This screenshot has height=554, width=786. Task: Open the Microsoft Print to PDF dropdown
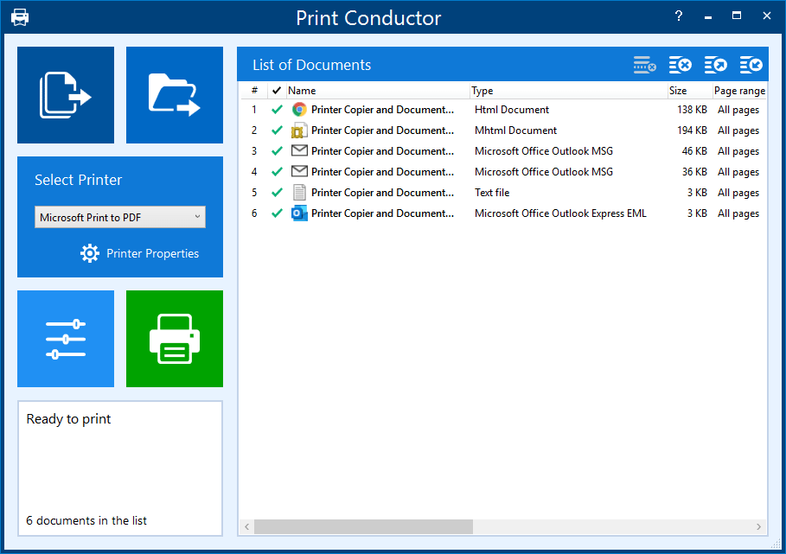coord(120,218)
